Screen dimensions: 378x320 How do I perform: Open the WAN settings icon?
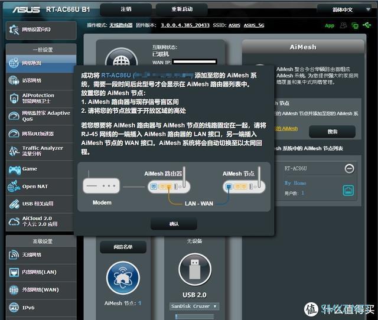14,290
